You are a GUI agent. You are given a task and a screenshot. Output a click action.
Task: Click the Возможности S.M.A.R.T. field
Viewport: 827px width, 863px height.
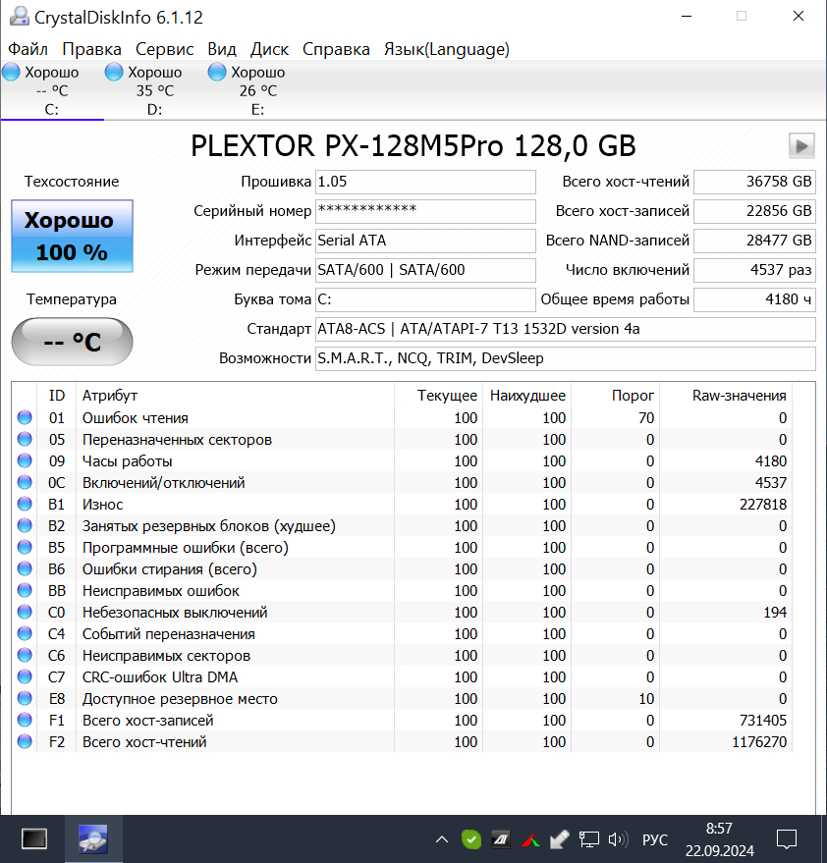(565, 358)
